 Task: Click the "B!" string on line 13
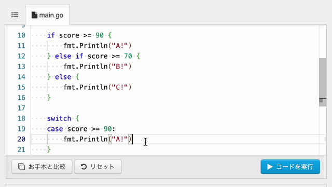(x=120, y=66)
